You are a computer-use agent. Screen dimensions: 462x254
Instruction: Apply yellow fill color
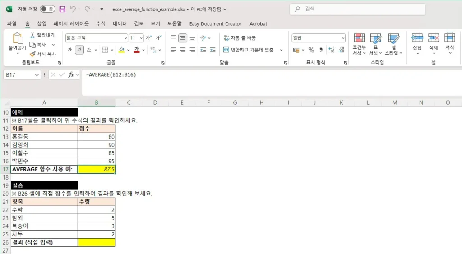click(121, 50)
